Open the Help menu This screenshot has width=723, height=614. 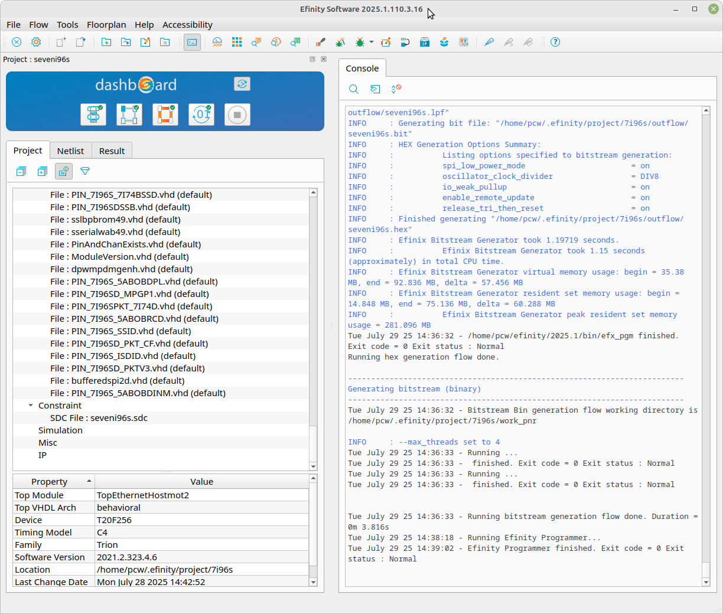point(144,25)
